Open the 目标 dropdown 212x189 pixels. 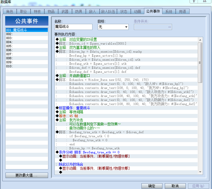tap(113, 27)
